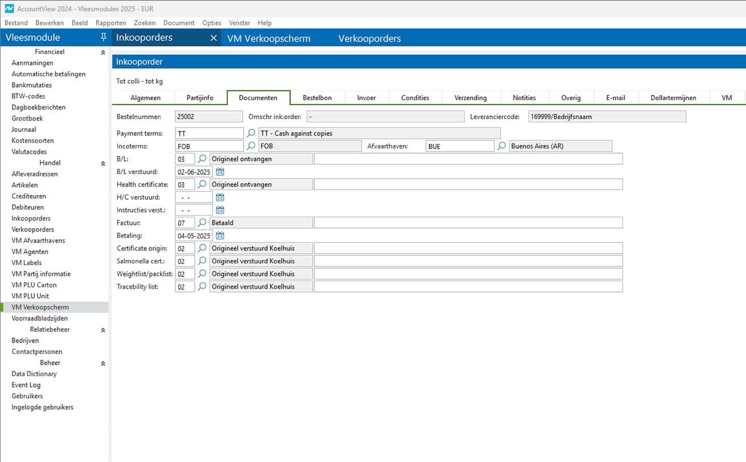Pin the Vleesmodule sidebar panel
This screenshot has width=746, height=462.
tap(103, 38)
